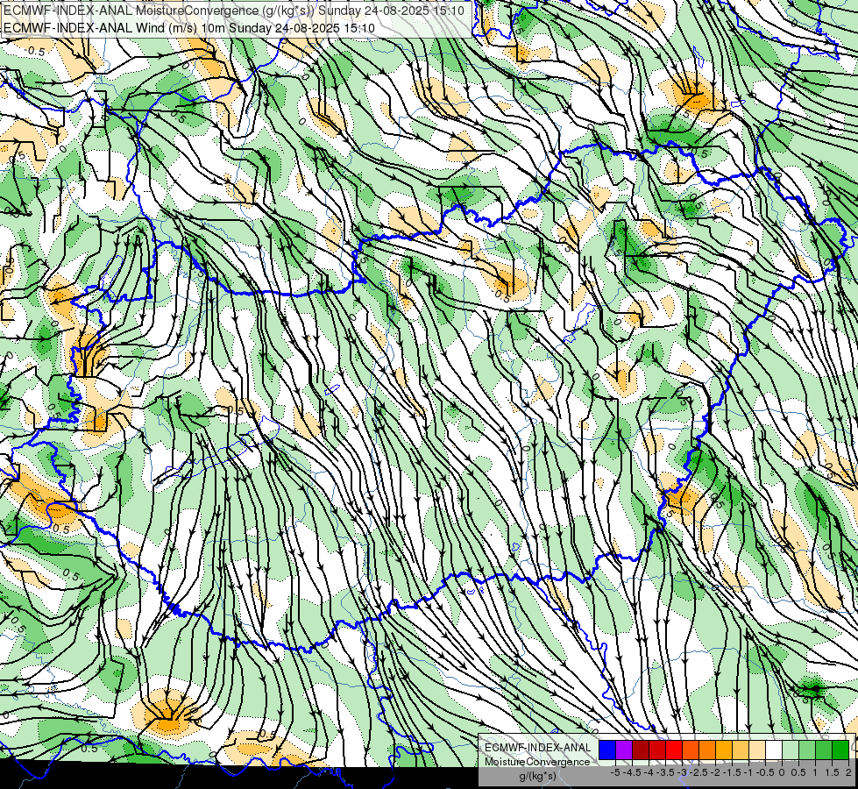Click the '-2.5' legend tick label
The height and width of the screenshot is (789, 858).
pyautogui.click(x=698, y=772)
